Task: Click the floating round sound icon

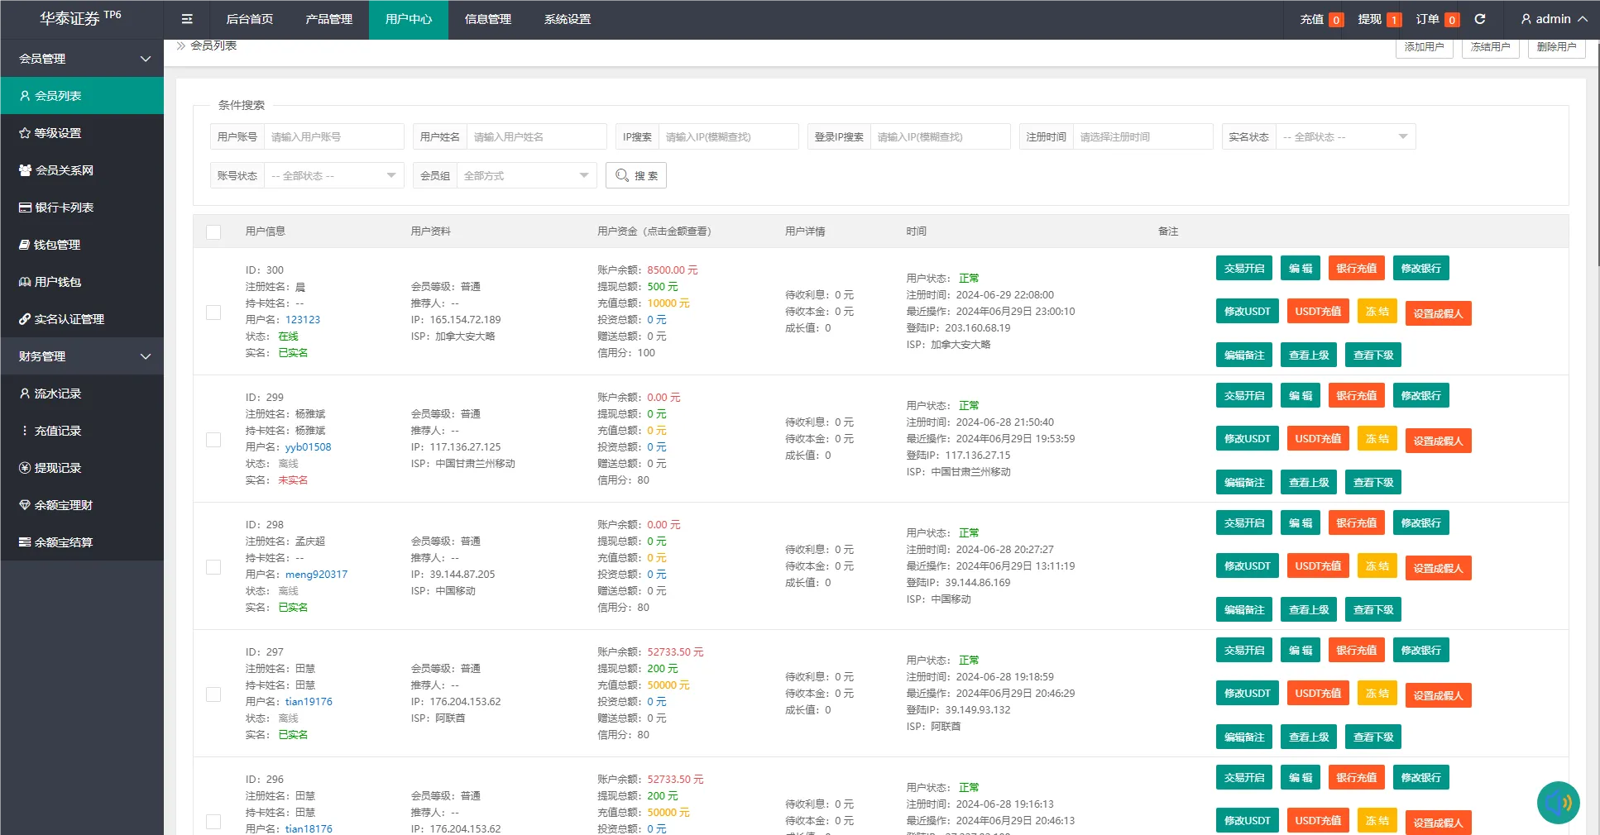Action: pyautogui.click(x=1558, y=803)
